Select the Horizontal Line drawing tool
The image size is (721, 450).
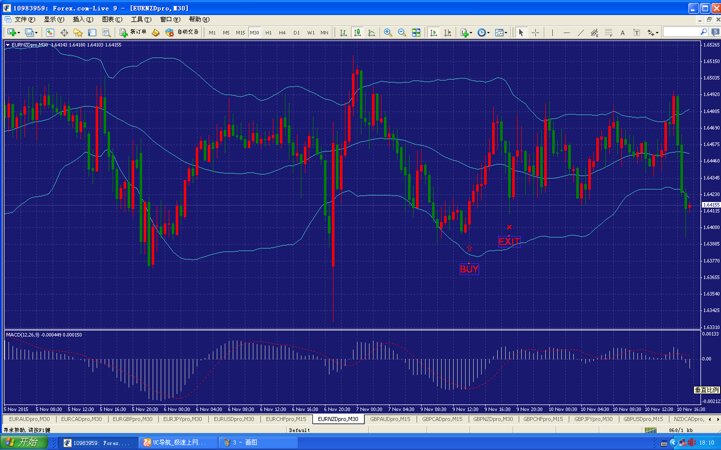(566, 32)
